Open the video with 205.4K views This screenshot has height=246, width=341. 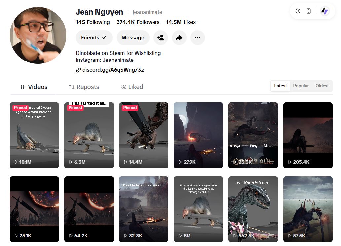pyautogui.click(x=308, y=135)
